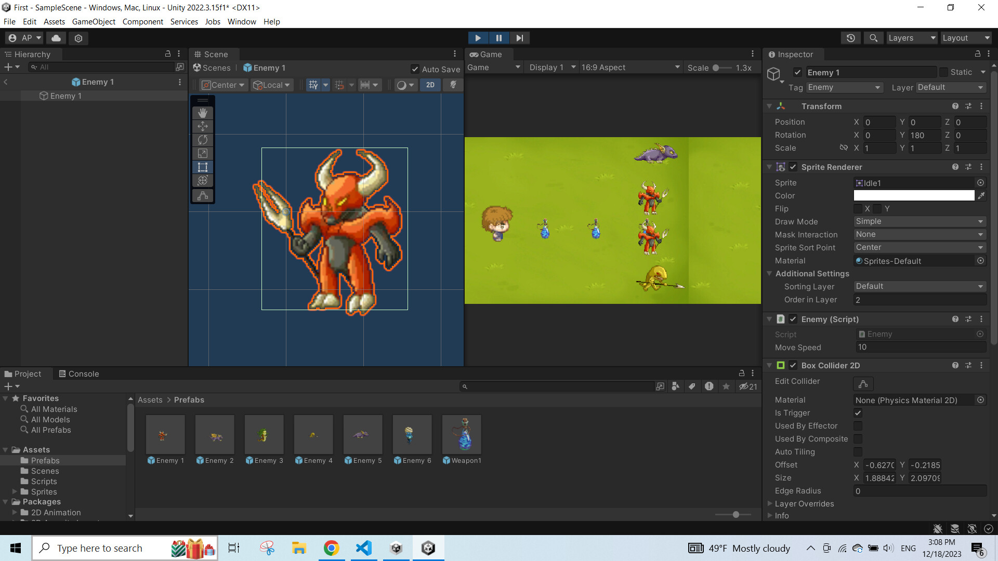This screenshot has width=998, height=561.
Task: Switch orientation with the Local button
Action: (271, 85)
